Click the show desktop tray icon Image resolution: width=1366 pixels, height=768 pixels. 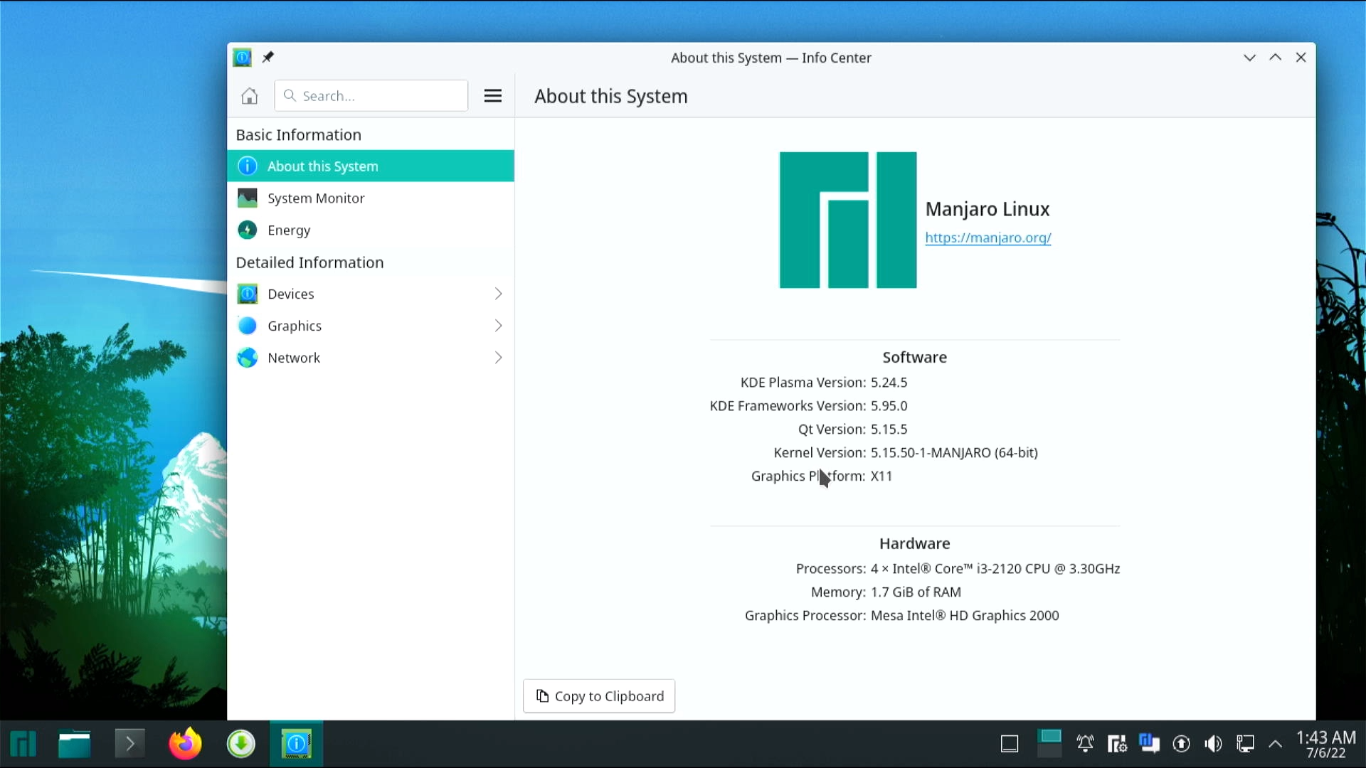[x=1010, y=744]
